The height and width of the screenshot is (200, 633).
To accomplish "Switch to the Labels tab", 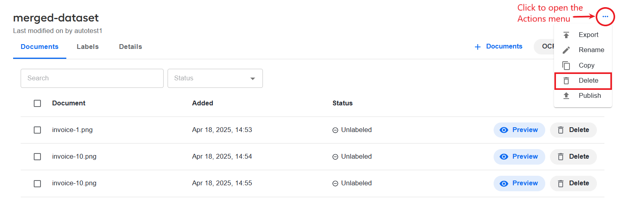I will pos(88,47).
